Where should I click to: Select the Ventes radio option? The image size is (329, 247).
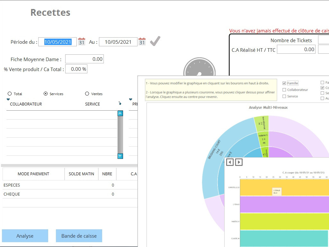[87, 94]
